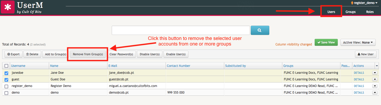Click the janedoe username cell
The image size is (381, 105).
coord(18,73)
